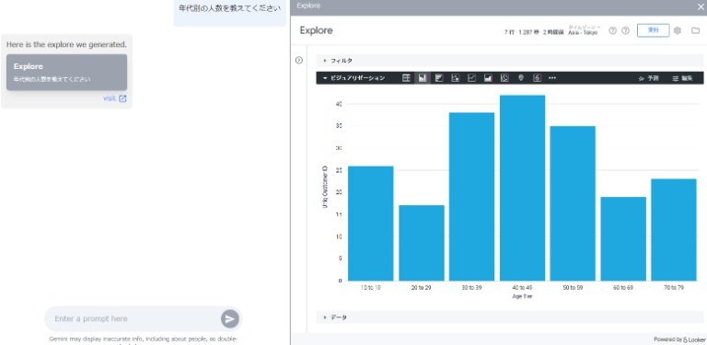The height and width of the screenshot is (345, 707).
Task: Click the Customer ID y-axis title
Action: [x=325, y=188]
